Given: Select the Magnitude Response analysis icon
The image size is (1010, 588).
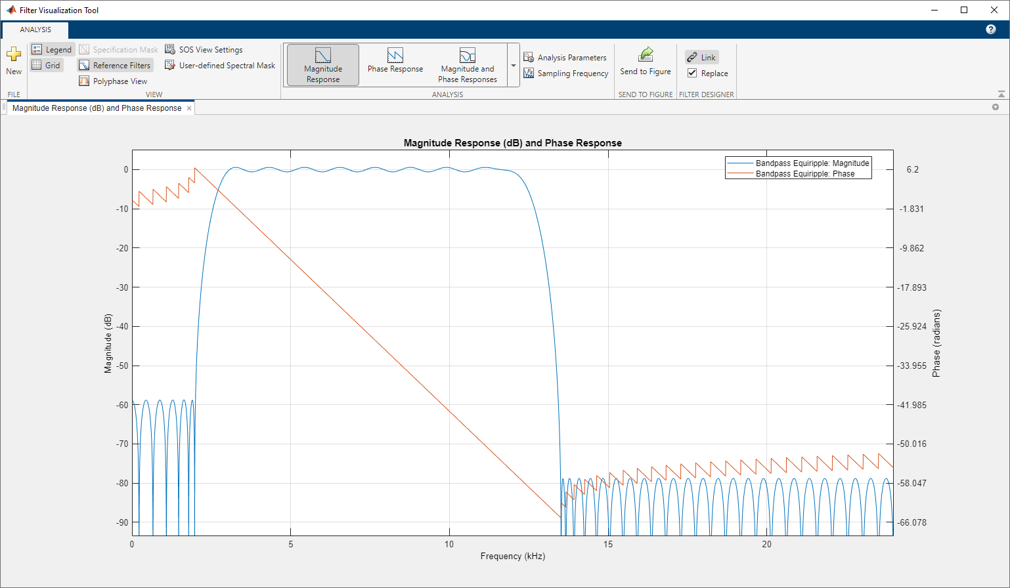Looking at the screenshot, I should pos(322,56).
